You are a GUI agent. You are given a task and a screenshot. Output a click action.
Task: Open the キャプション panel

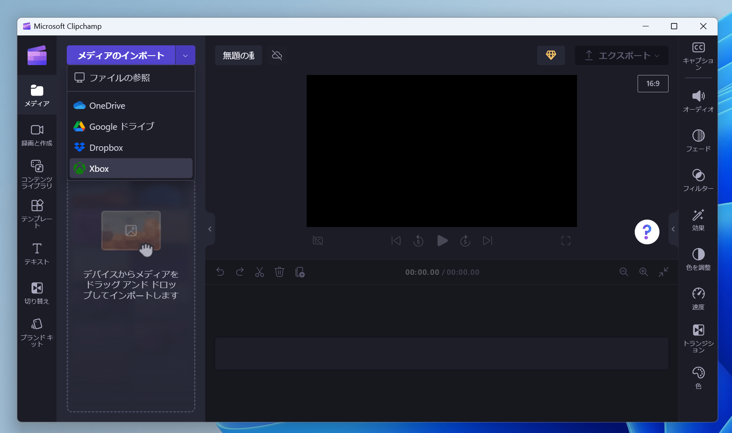coord(698,56)
